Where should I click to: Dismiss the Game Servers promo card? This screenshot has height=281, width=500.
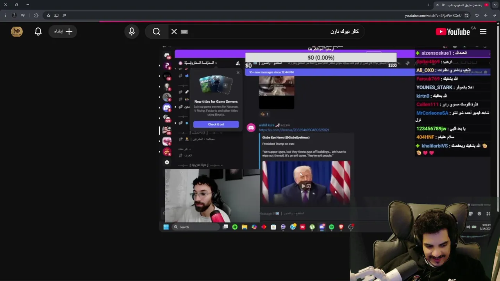click(238, 73)
